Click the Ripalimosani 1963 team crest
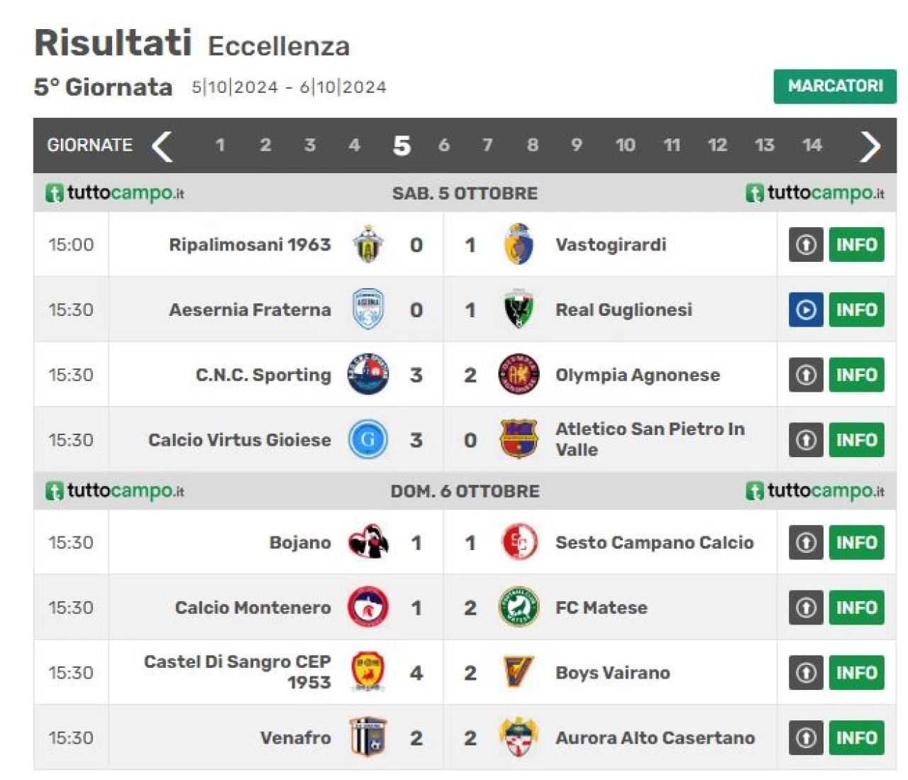 coord(368,244)
